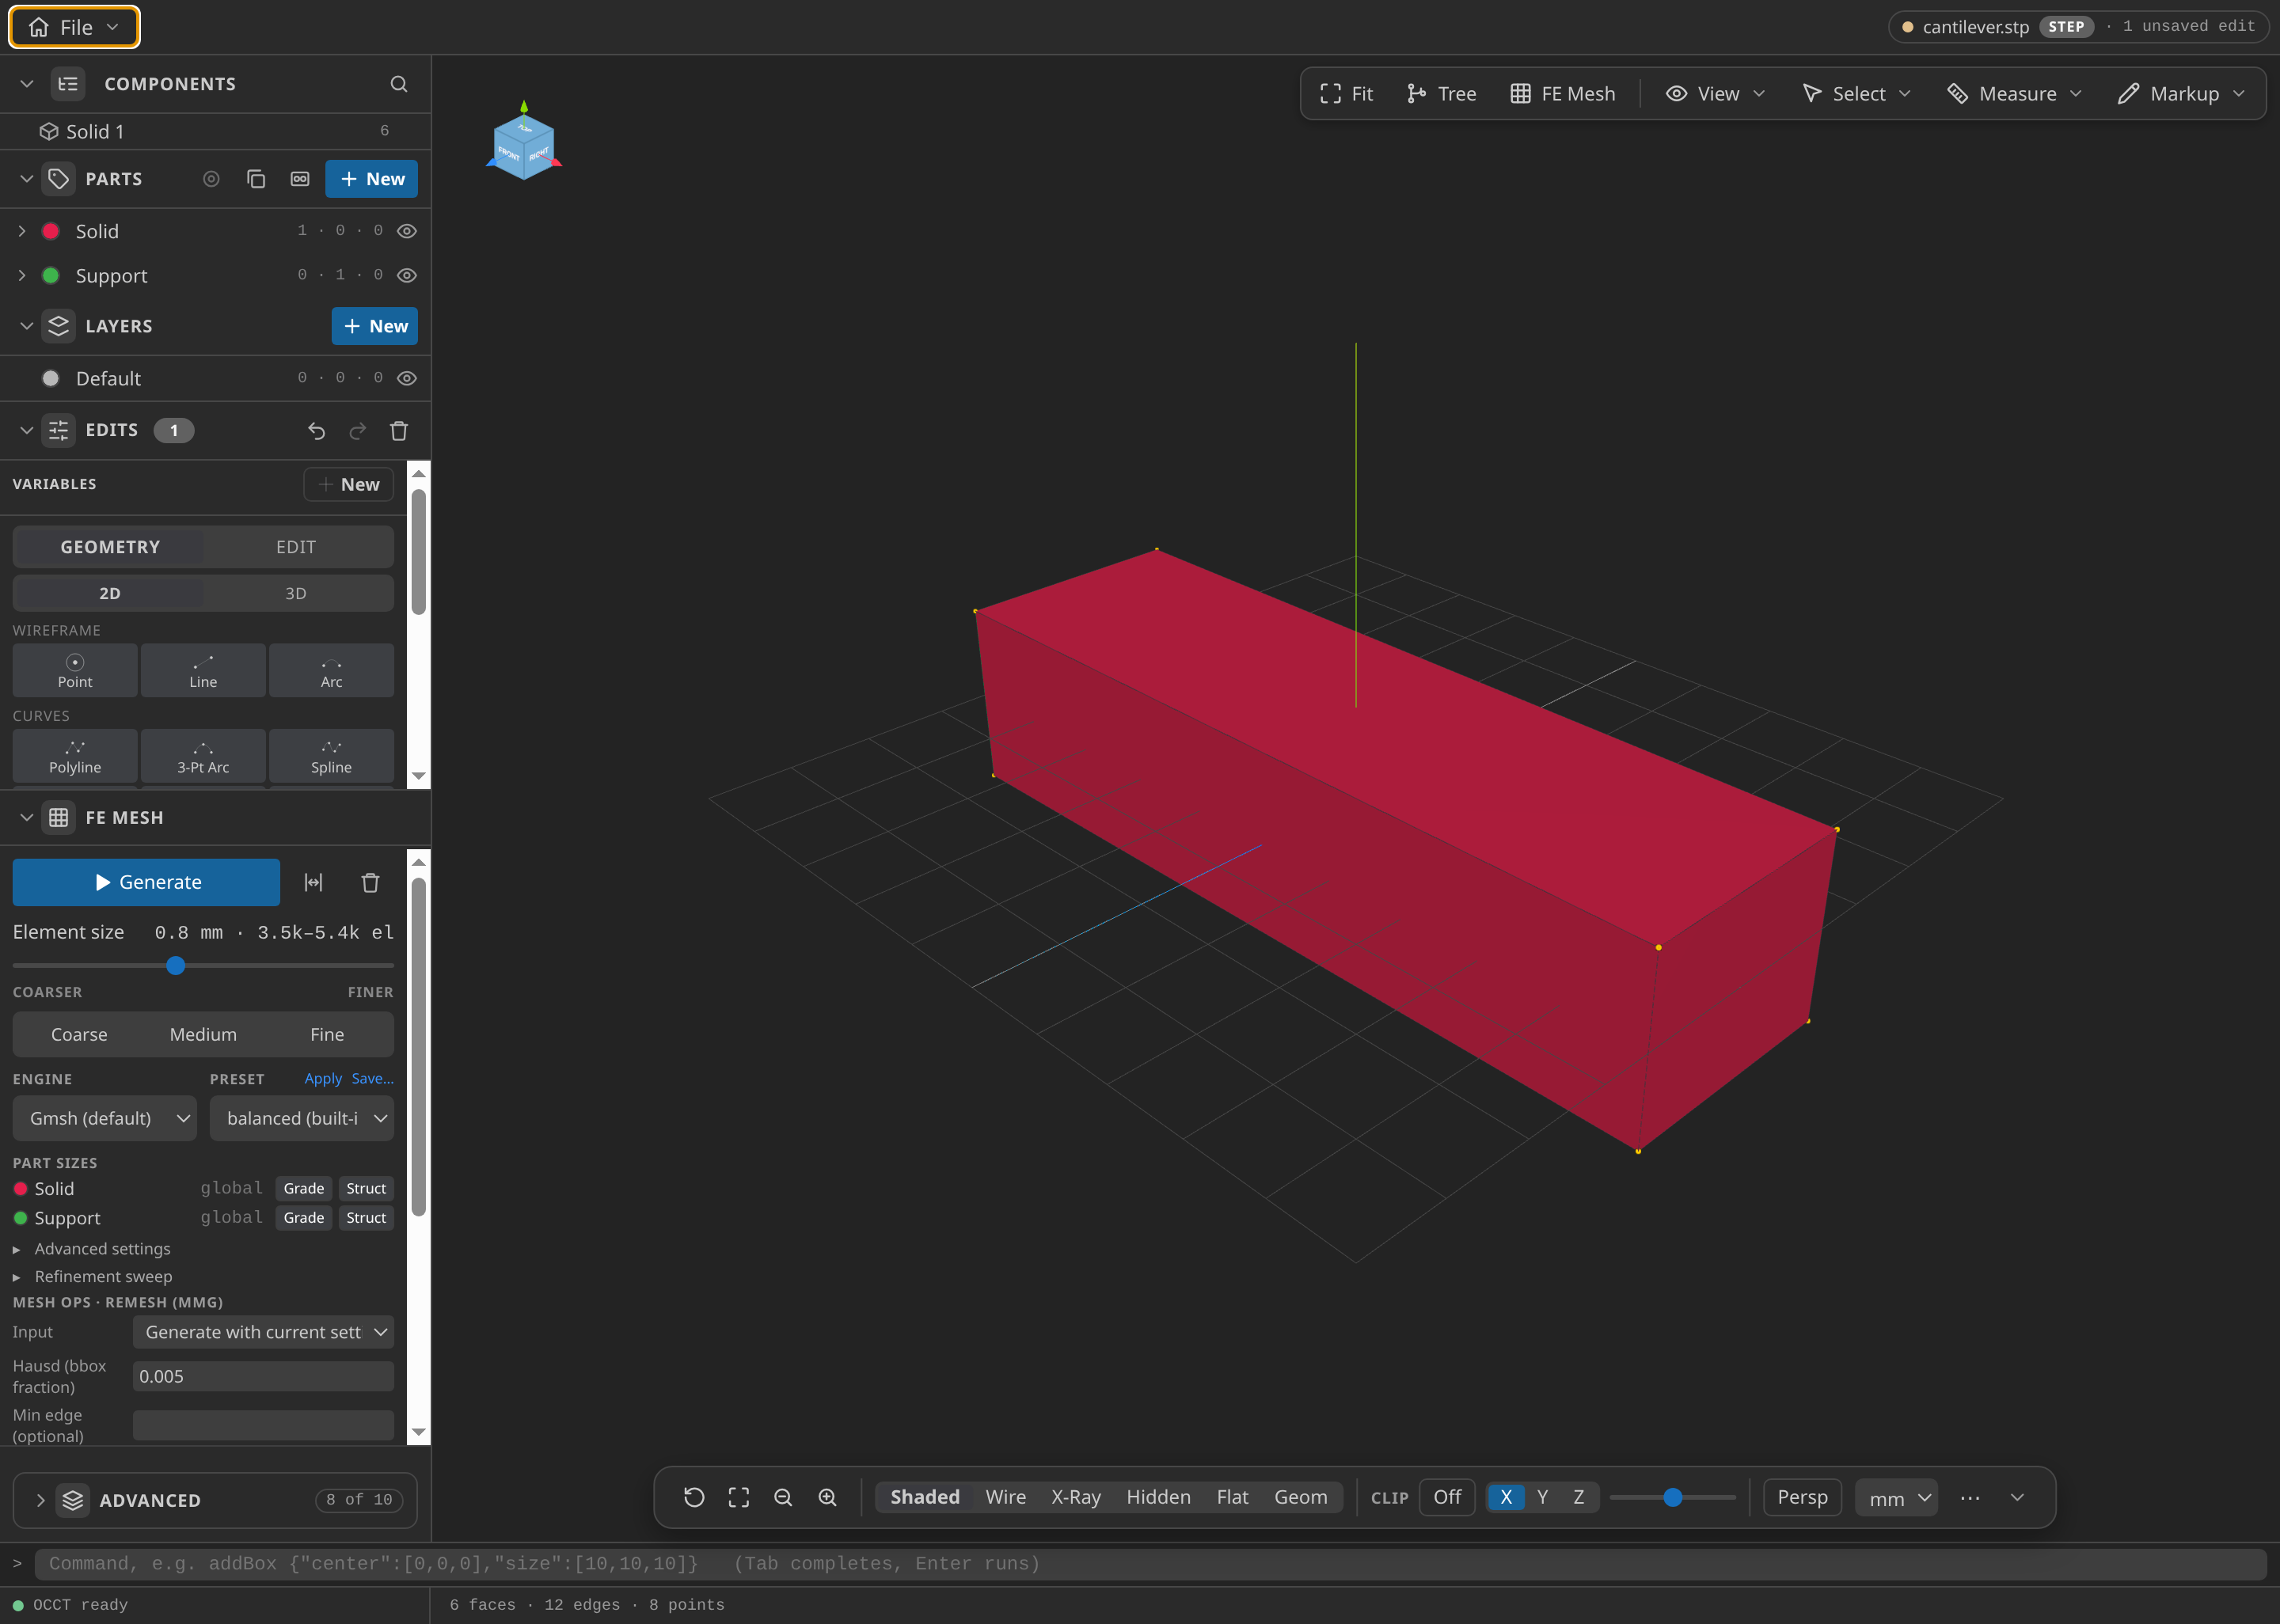This screenshot has height=1624, width=2280.
Task: Click the clip position slider handle
Action: [x=1672, y=1497]
